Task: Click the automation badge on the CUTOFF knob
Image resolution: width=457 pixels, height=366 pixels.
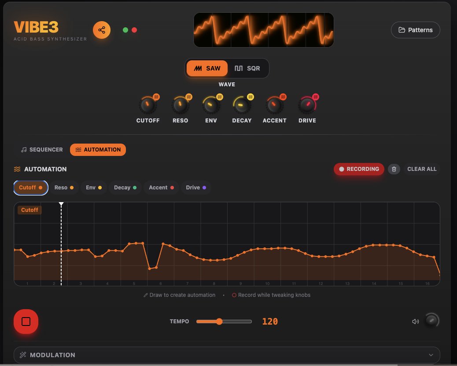Action: 156,97
